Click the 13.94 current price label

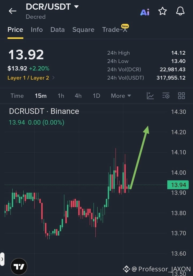(x=178, y=185)
